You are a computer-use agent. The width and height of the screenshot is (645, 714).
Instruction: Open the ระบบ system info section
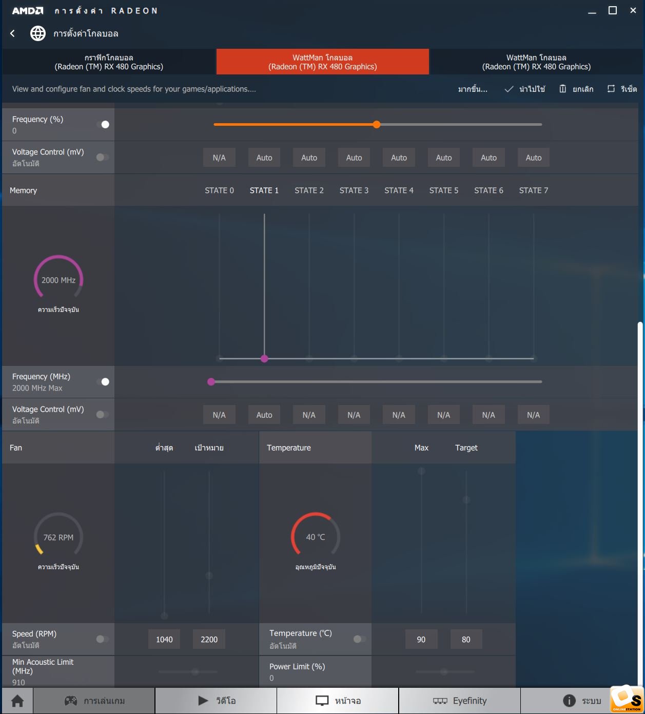tap(582, 701)
